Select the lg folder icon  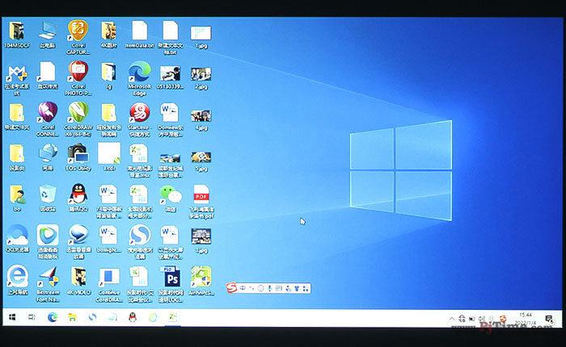click(108, 72)
